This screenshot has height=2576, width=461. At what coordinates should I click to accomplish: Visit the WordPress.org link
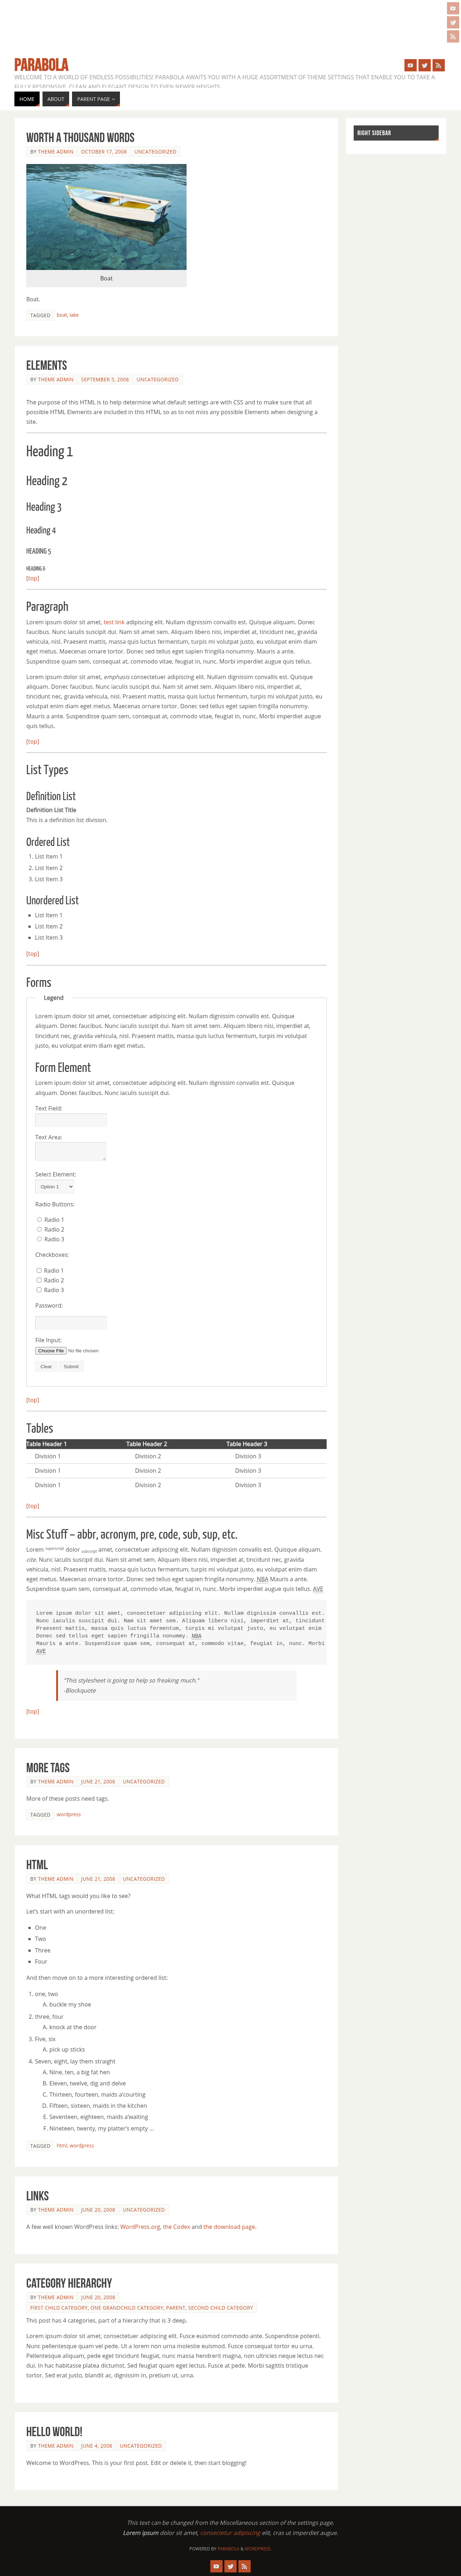(x=140, y=2227)
